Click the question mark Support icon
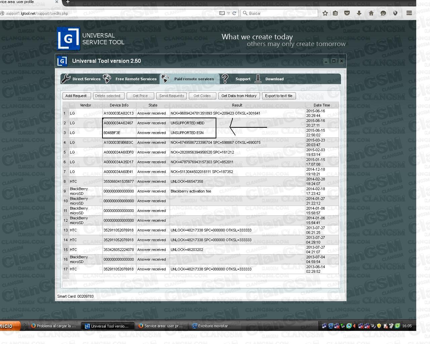 coord(225,79)
